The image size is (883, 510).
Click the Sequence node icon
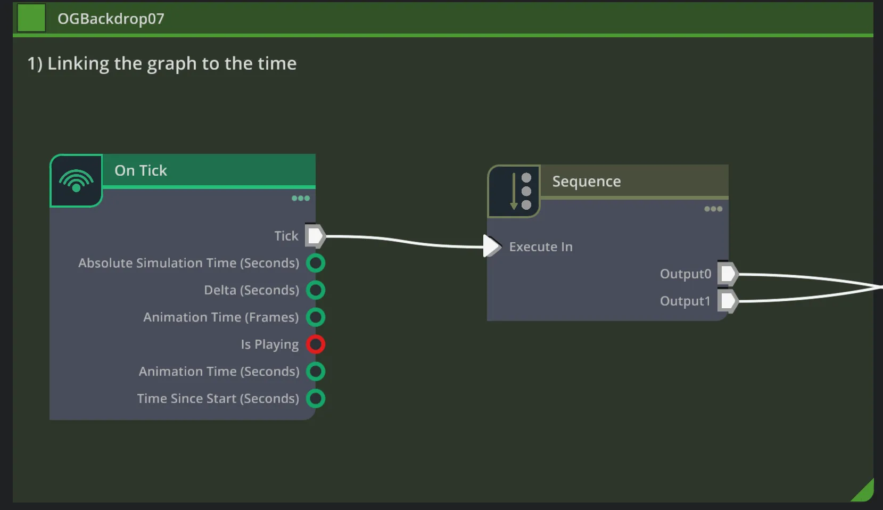514,191
